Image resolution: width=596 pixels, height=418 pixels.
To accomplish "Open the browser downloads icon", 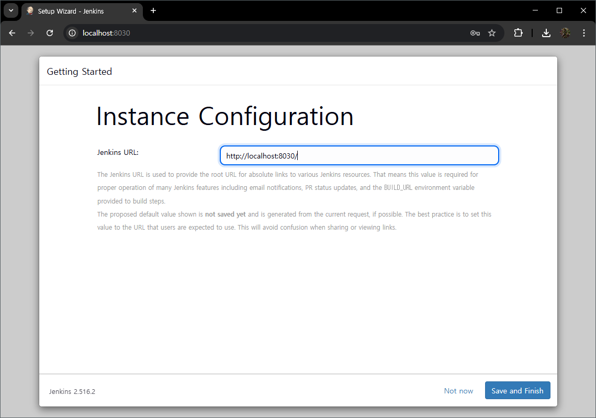I will 546,33.
